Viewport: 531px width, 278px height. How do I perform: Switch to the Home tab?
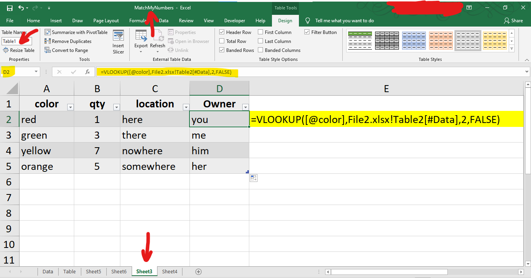click(33, 21)
